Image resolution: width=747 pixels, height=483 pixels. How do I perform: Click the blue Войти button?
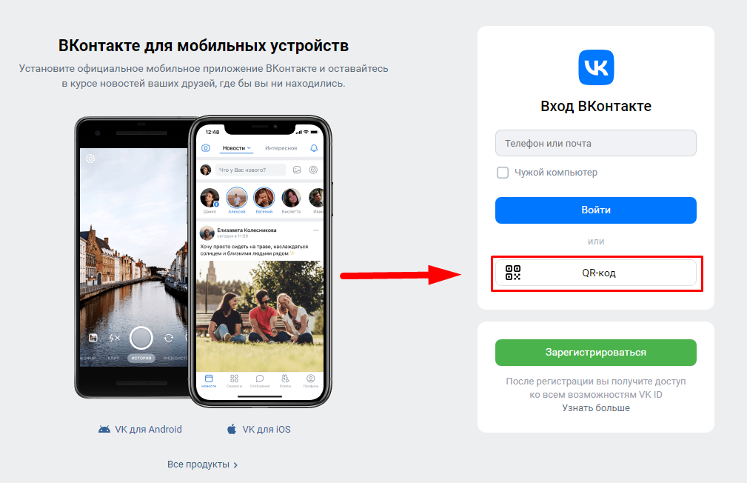click(596, 210)
